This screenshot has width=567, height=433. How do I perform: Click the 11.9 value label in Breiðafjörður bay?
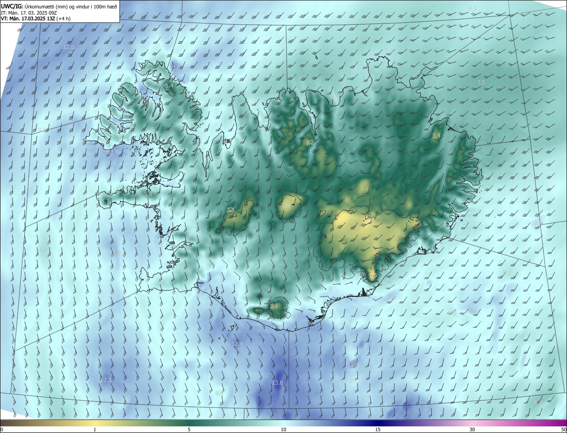click(114, 152)
